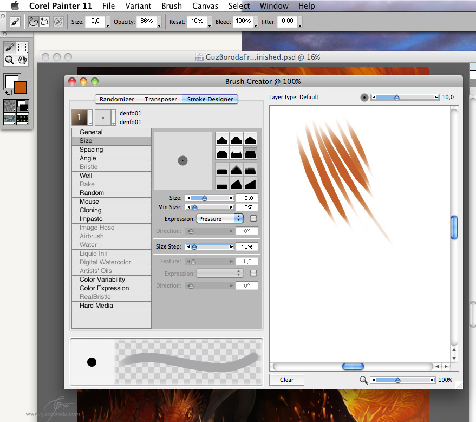Click the swap colors arrow icon

[8, 93]
